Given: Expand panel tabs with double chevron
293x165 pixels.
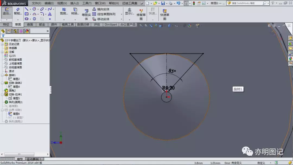Looking at the screenshot, I should (48, 31).
